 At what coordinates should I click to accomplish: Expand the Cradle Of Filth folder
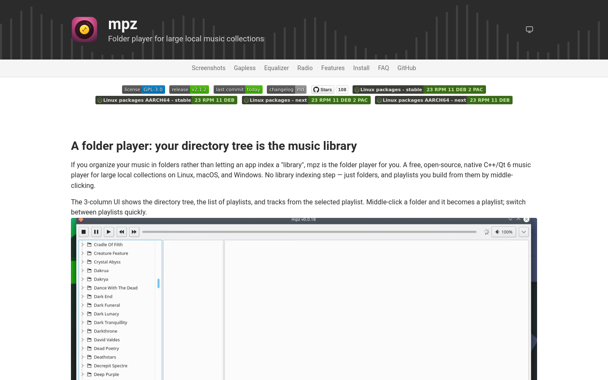click(x=83, y=244)
